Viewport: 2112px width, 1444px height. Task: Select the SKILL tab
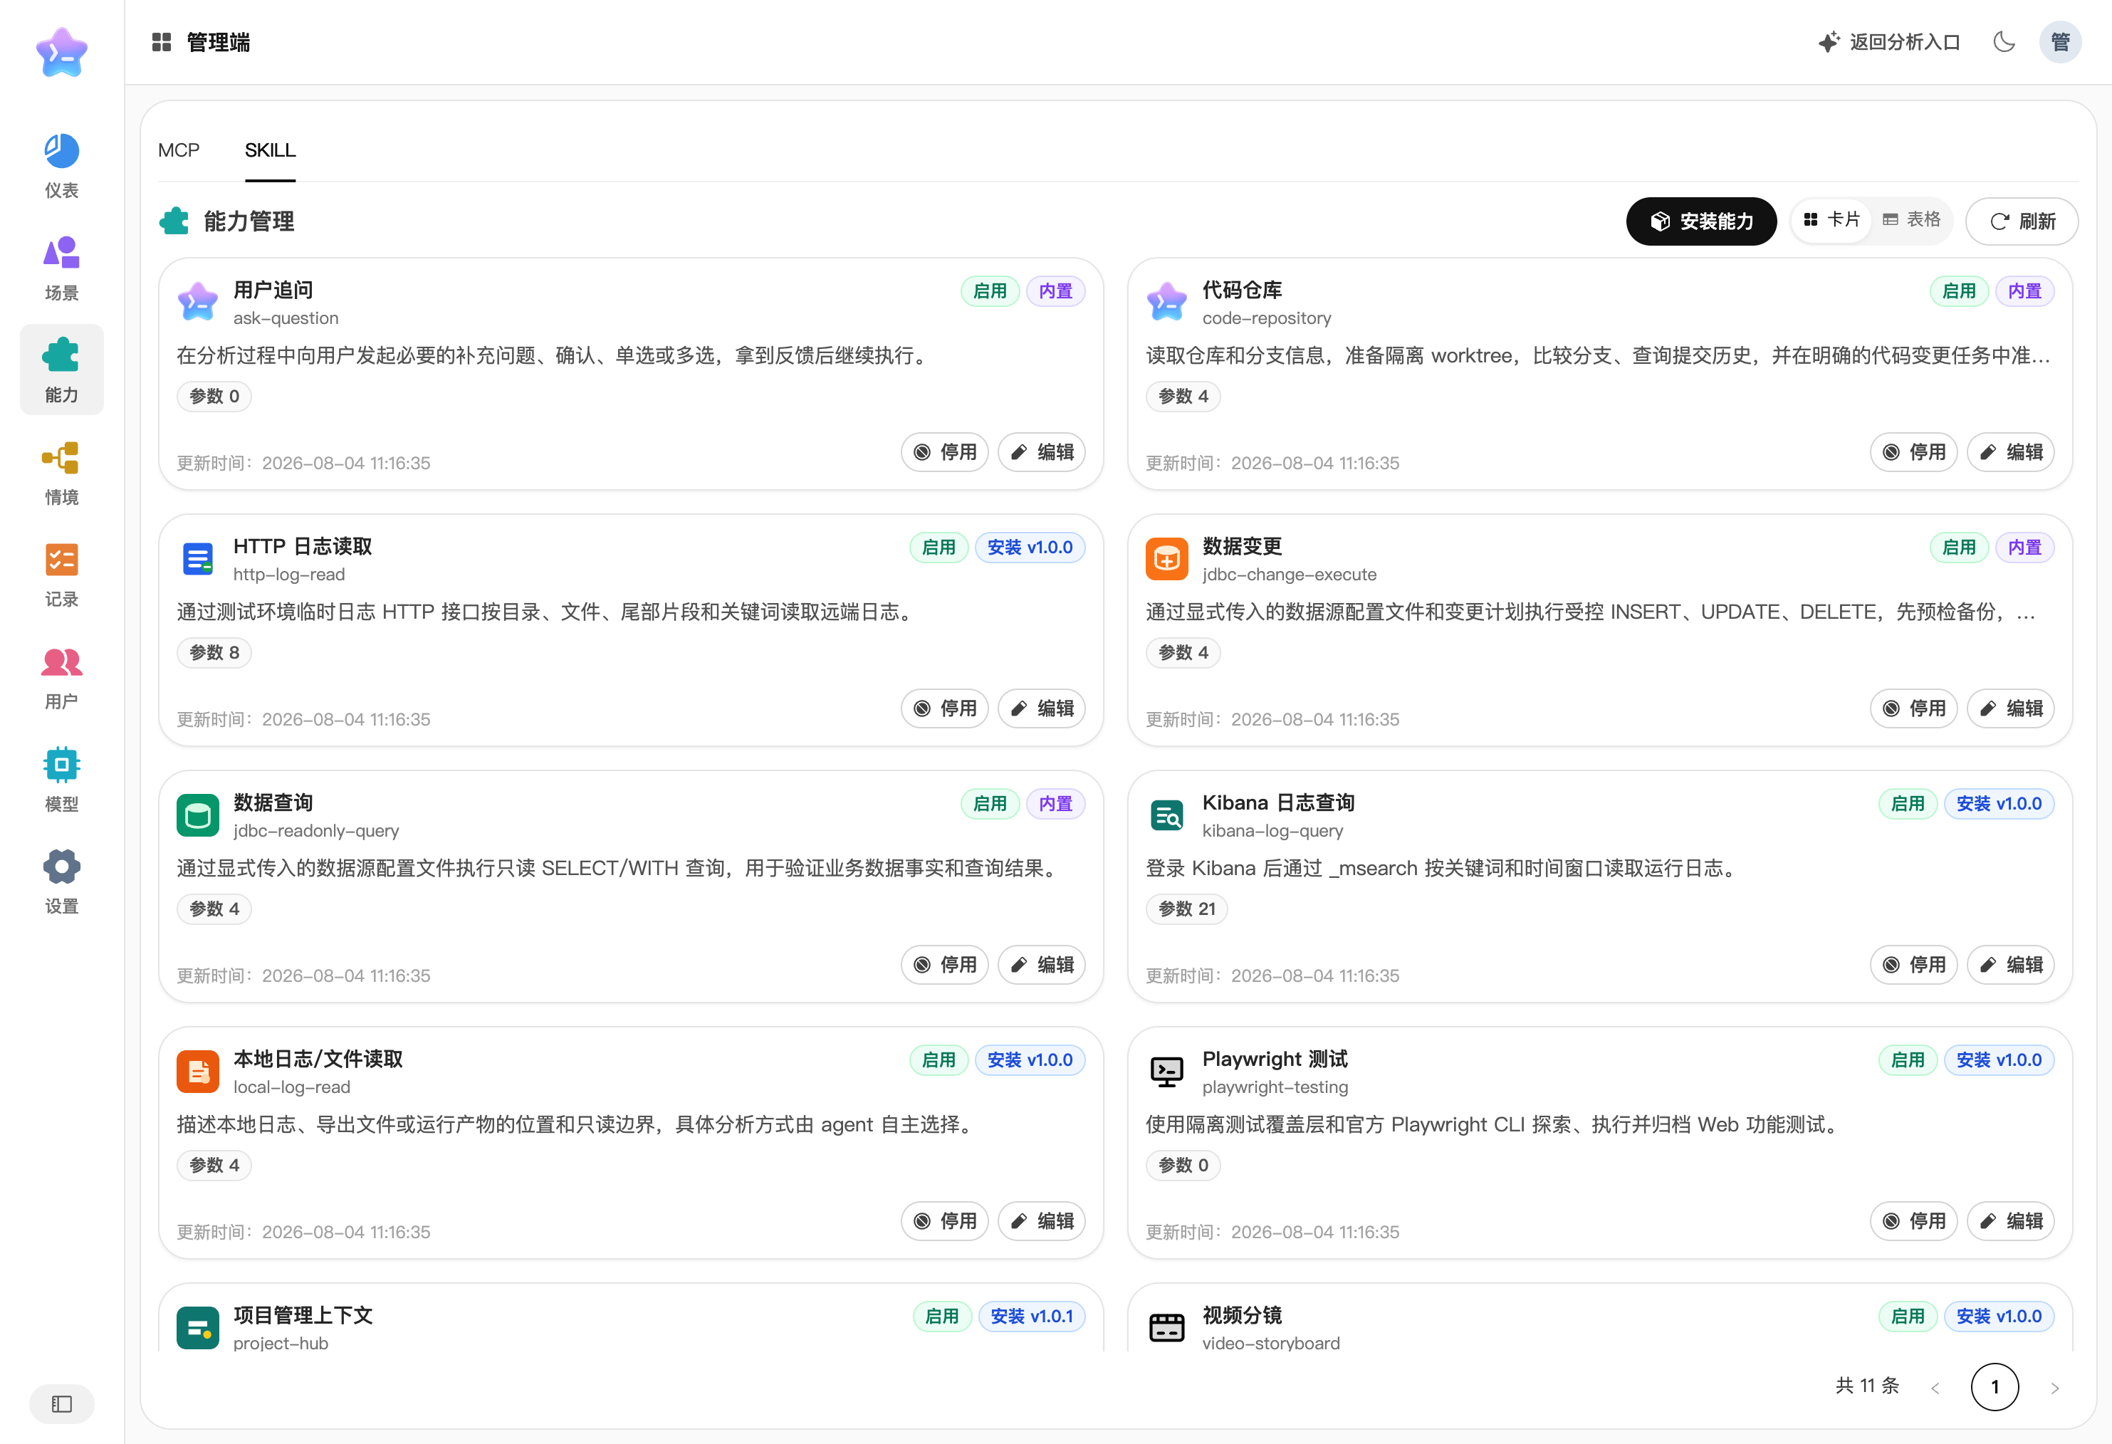coord(270,150)
